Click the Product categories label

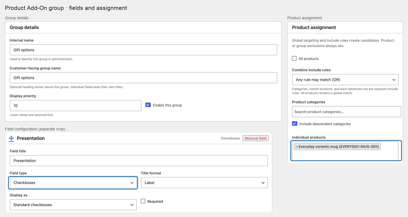click(309, 102)
